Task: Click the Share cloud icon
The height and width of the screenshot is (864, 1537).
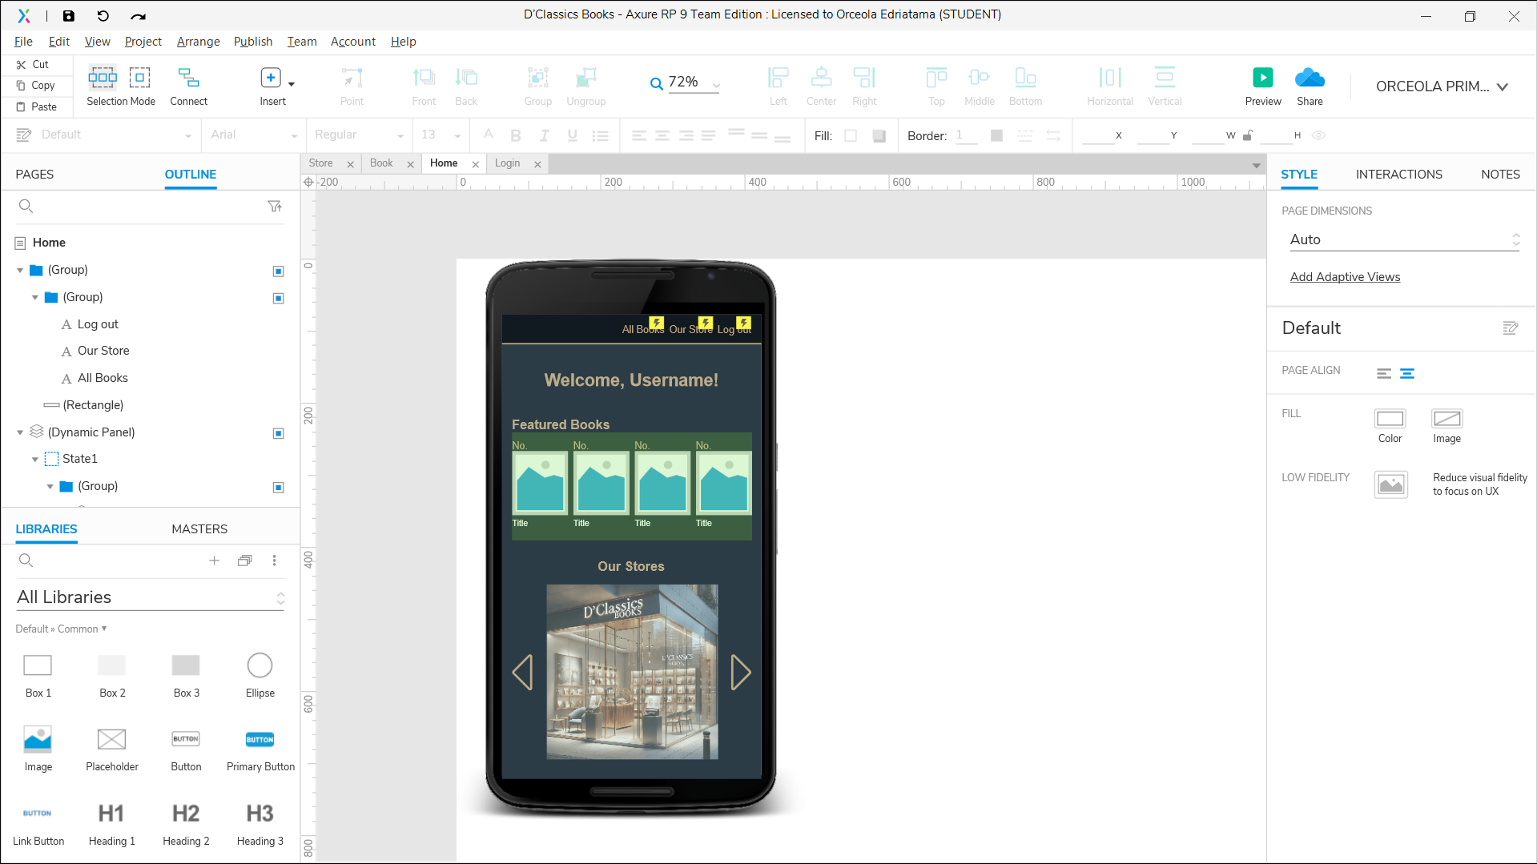Action: click(x=1310, y=78)
